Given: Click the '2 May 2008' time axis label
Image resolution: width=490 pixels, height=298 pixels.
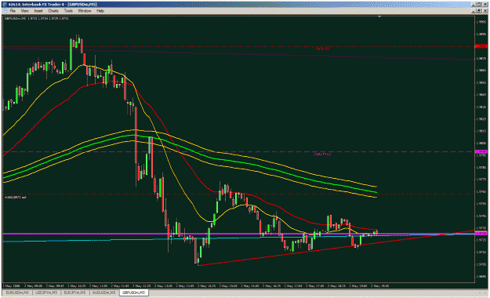Looking at the screenshot, I should click(11, 285).
